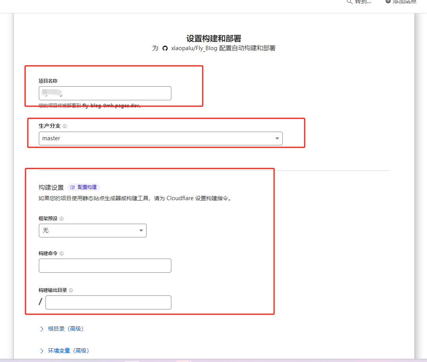Click into the 构建命令 text field

(x=105, y=266)
